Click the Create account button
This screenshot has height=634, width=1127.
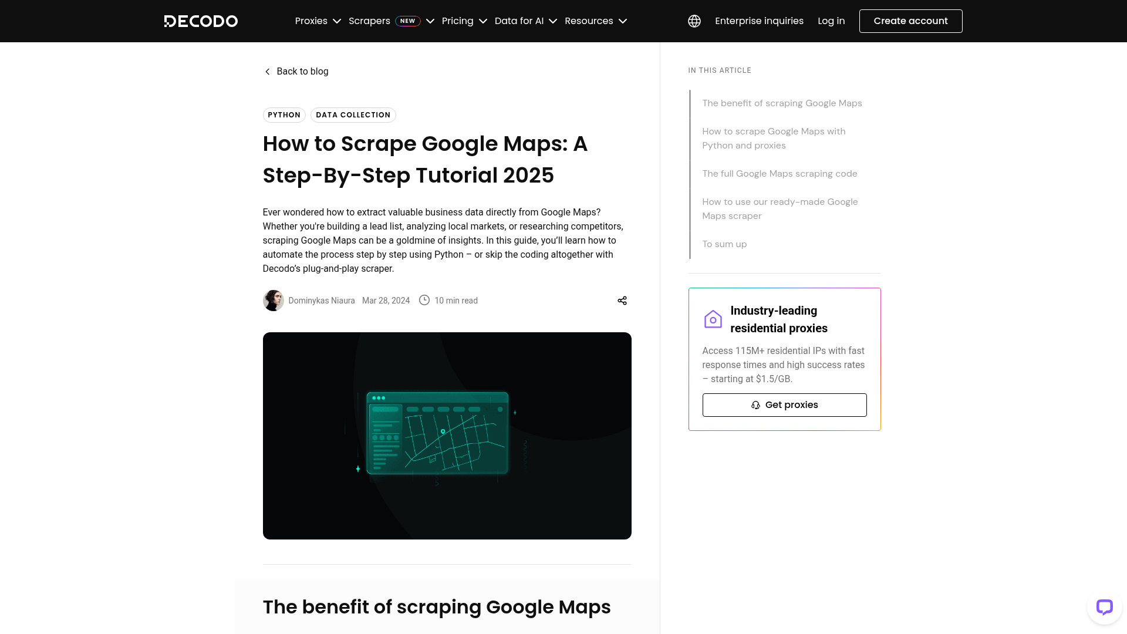coord(910,21)
